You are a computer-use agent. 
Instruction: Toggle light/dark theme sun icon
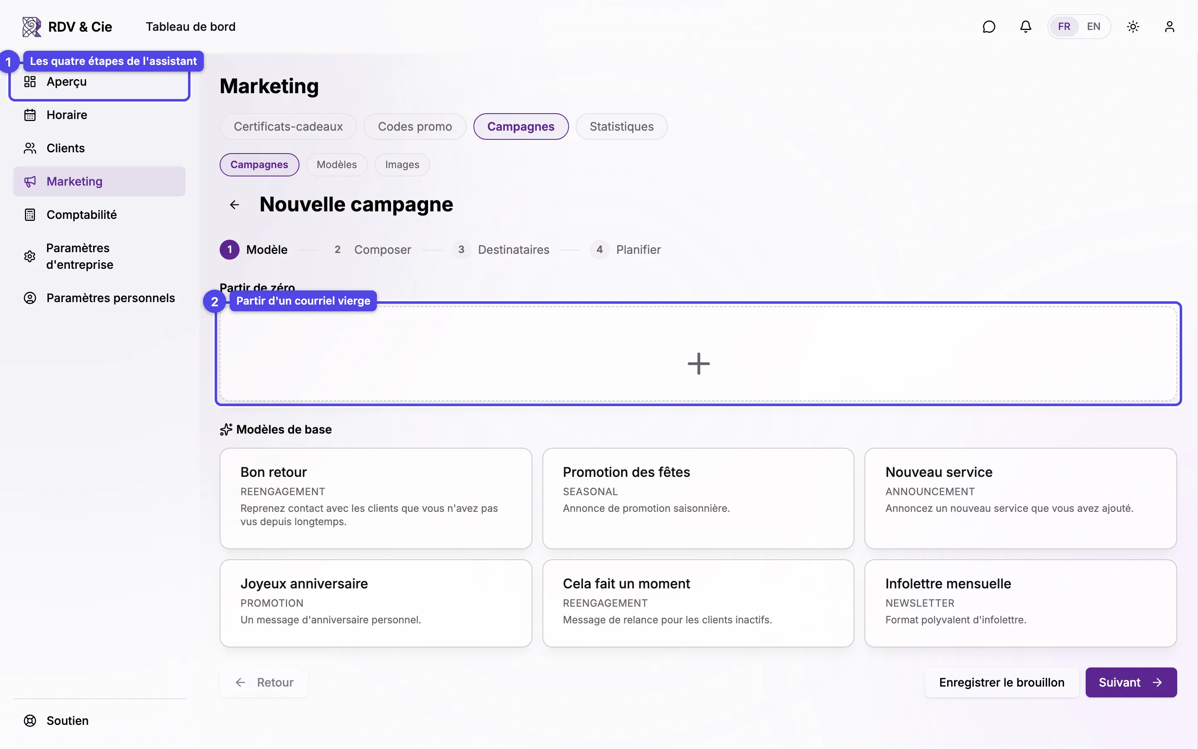pyautogui.click(x=1133, y=27)
